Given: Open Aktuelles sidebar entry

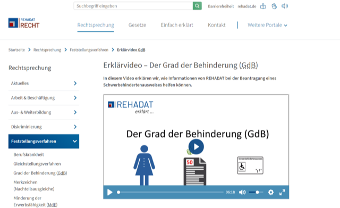Looking at the screenshot, I should coord(20,83).
